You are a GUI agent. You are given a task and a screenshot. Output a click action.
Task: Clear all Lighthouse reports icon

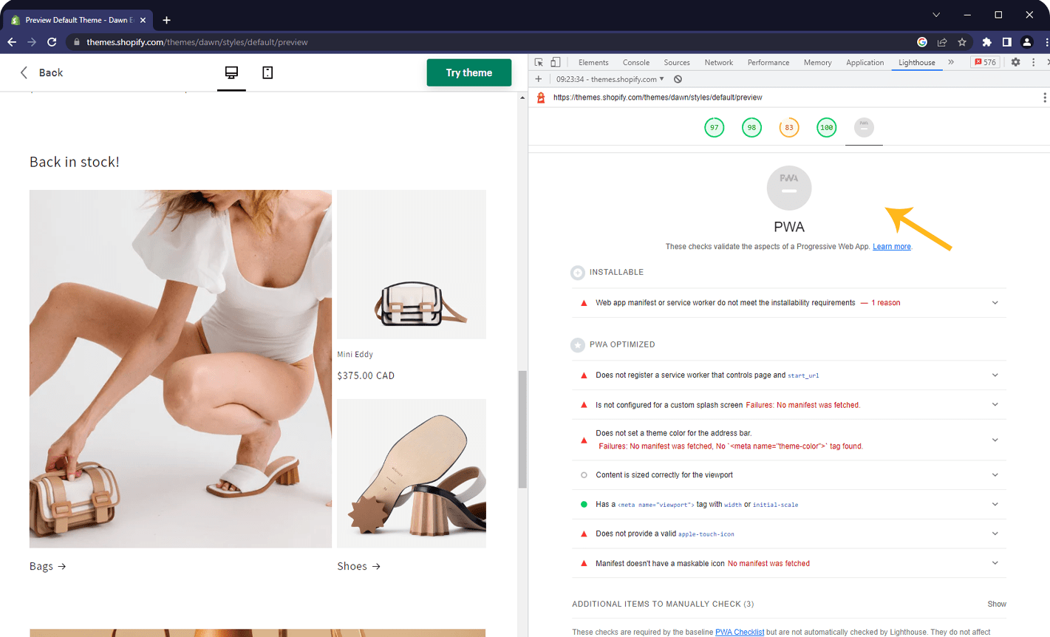678,79
